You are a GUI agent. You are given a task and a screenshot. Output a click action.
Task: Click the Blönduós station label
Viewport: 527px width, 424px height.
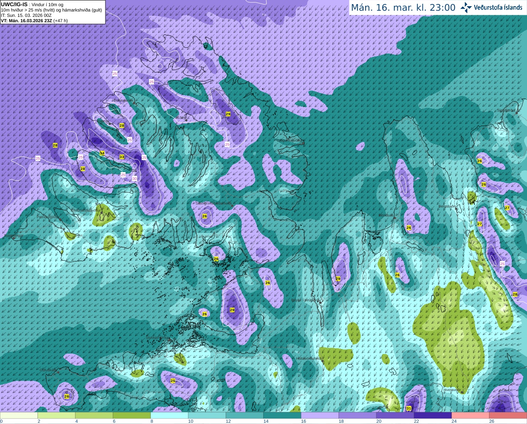pyautogui.click(x=387, y=215)
